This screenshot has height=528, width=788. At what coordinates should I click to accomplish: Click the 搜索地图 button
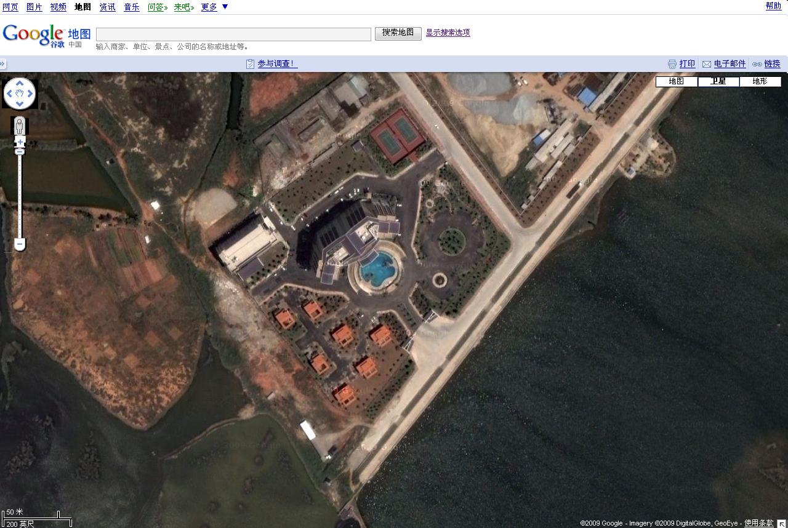pyautogui.click(x=398, y=33)
